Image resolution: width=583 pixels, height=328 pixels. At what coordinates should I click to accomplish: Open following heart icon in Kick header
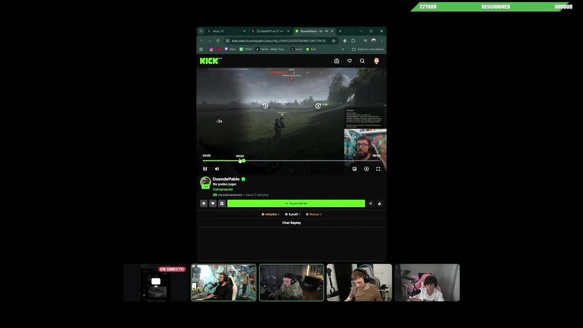pos(349,61)
